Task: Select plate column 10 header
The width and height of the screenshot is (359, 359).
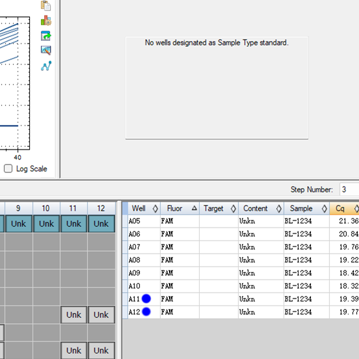Action: [x=46, y=208]
